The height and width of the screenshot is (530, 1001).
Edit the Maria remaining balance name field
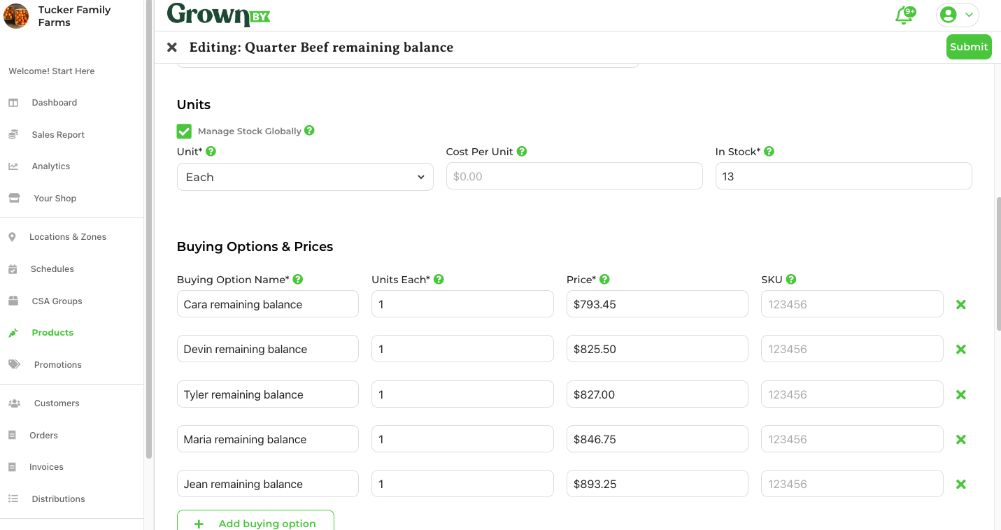268,439
